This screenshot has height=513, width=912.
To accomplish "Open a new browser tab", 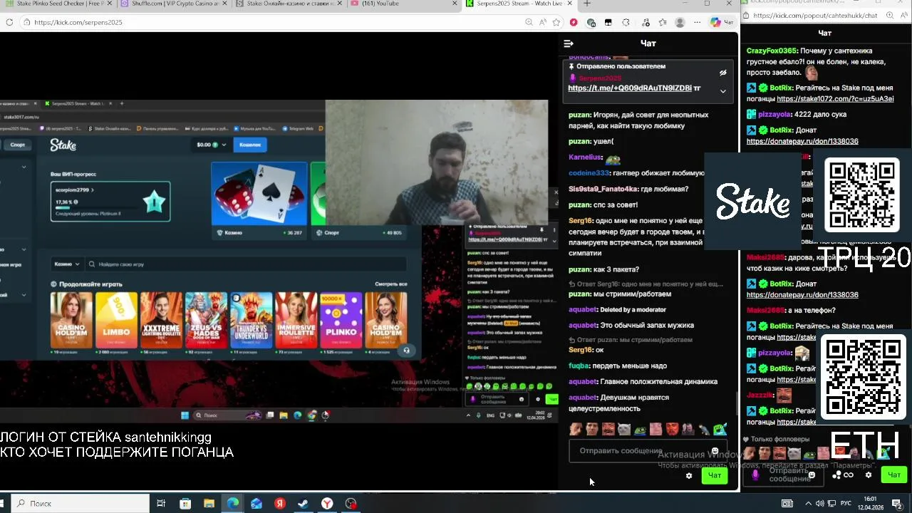I will [x=587, y=4].
